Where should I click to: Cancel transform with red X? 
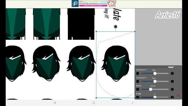[x=178, y=95]
